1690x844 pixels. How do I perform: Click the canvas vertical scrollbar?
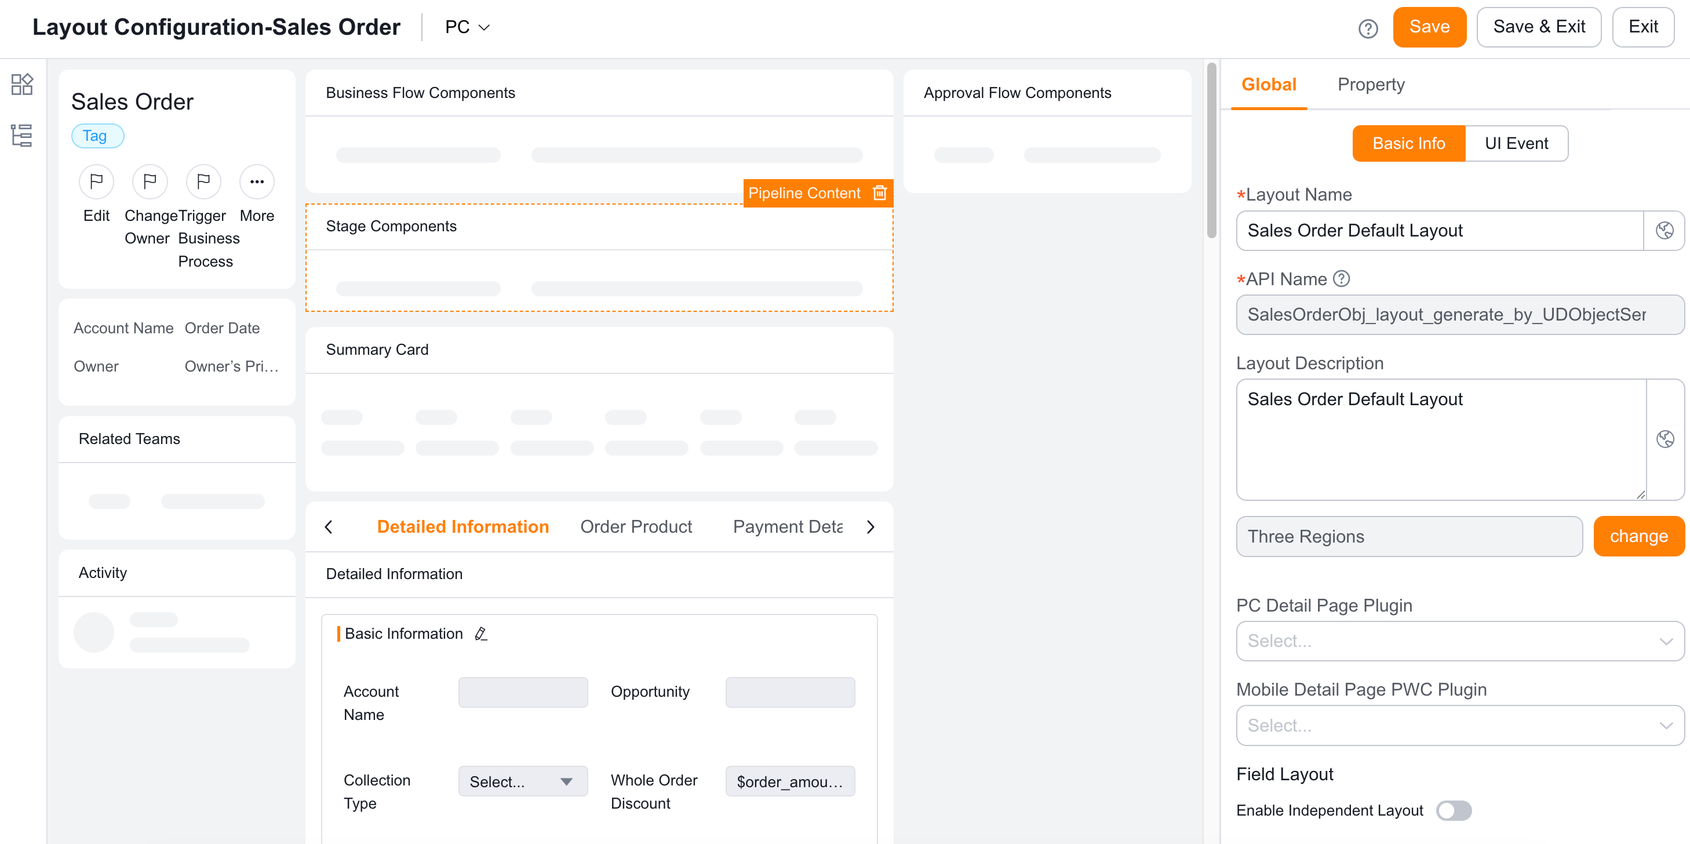1212,151
